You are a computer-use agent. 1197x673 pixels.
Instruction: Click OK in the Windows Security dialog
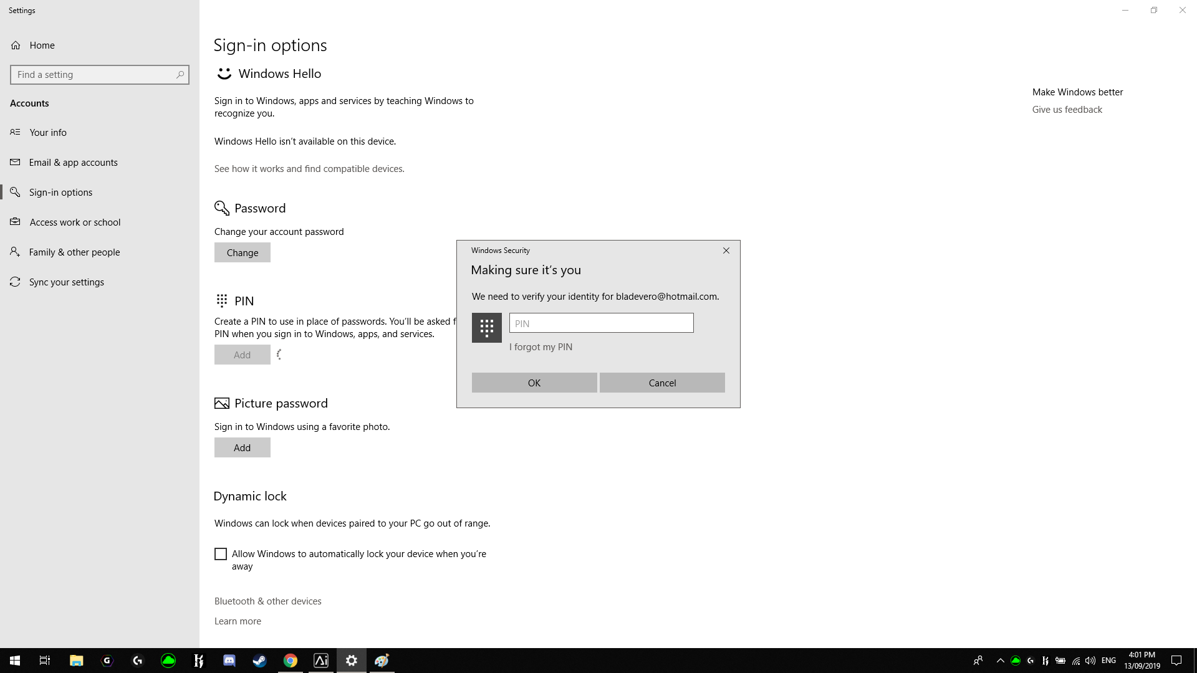point(534,382)
